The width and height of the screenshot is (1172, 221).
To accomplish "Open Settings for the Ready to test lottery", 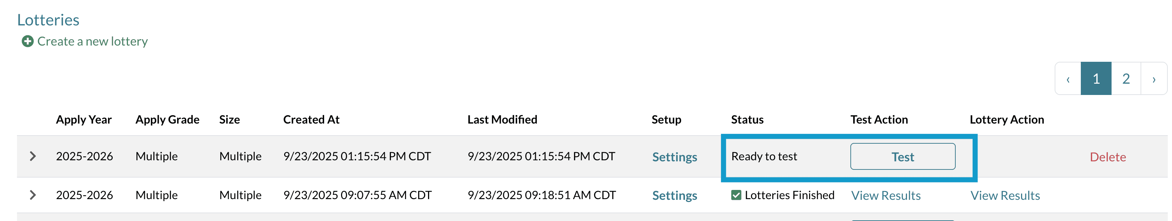I will click(x=674, y=157).
